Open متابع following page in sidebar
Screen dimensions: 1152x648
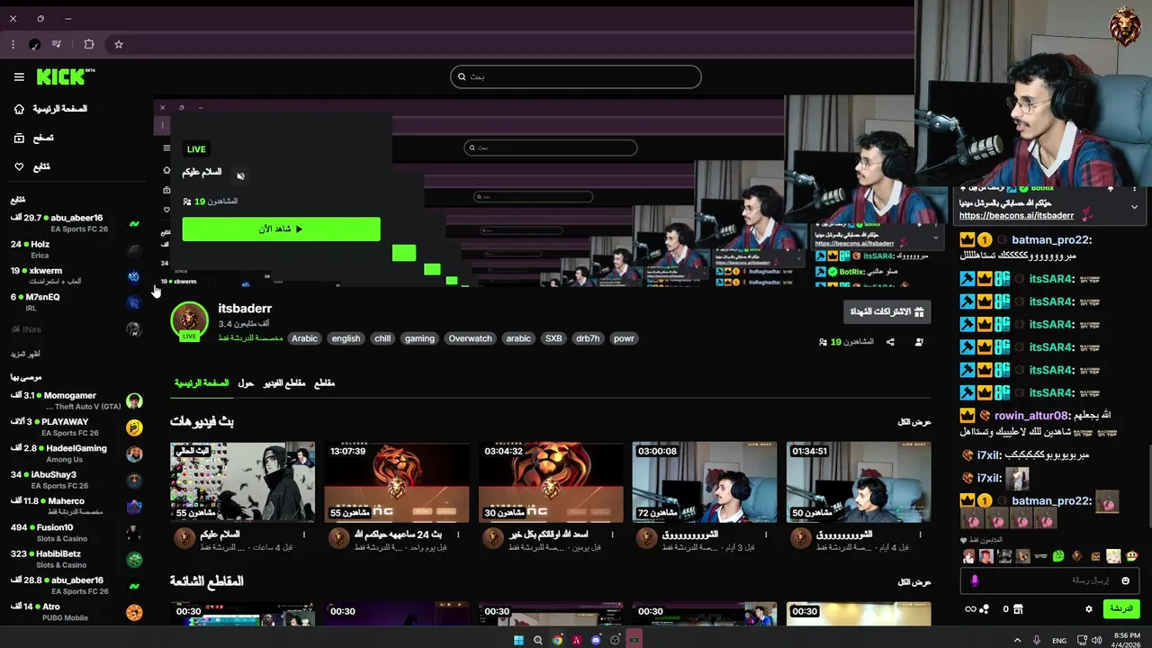coord(32,166)
